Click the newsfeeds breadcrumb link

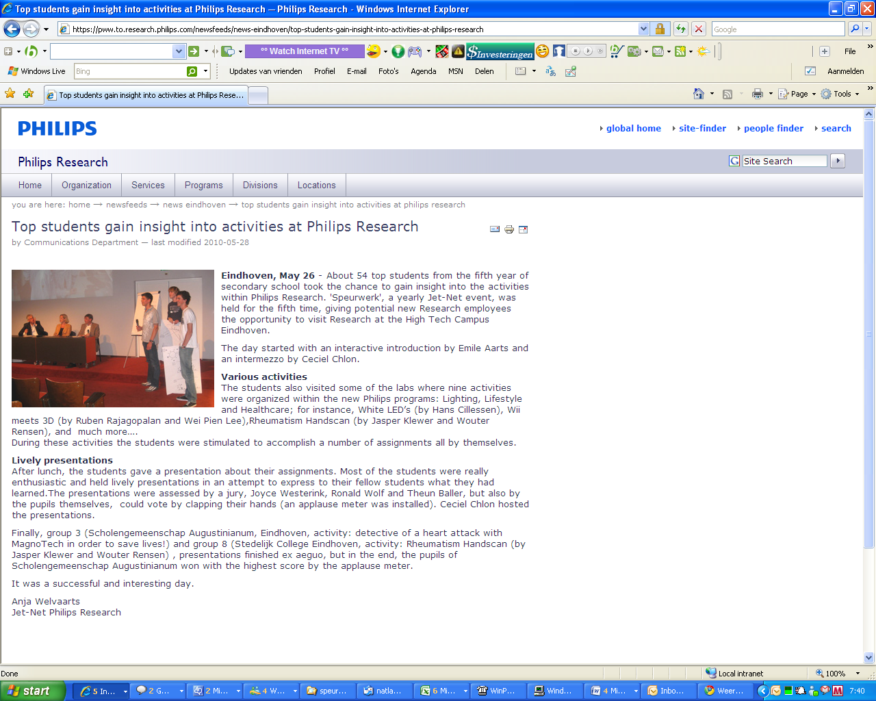127,205
